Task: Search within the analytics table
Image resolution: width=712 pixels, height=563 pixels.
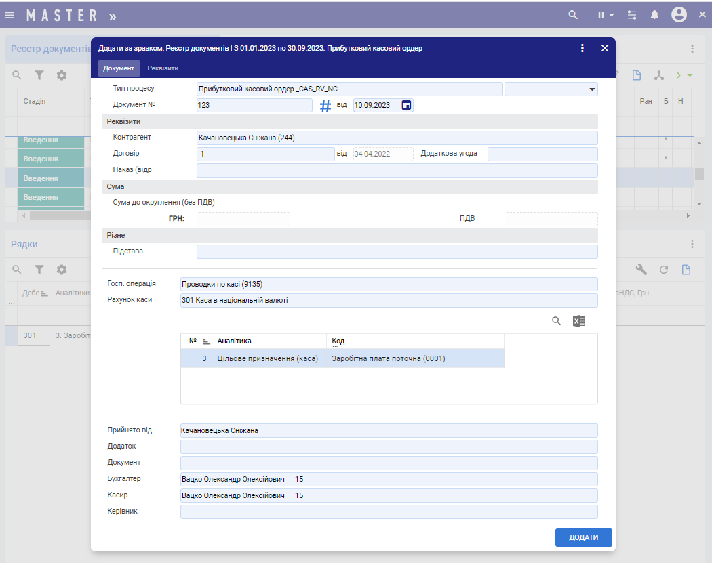Action: coord(557,321)
